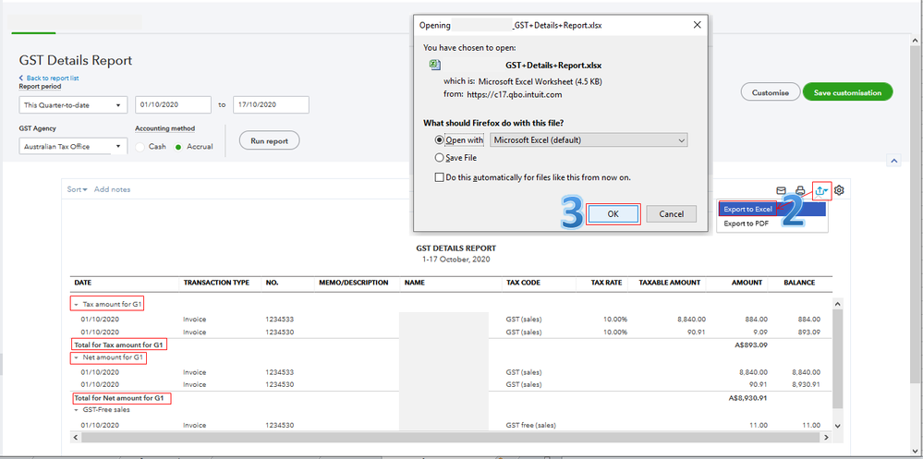The image size is (923, 459).
Task: Open the Sort dropdown
Action: click(77, 189)
